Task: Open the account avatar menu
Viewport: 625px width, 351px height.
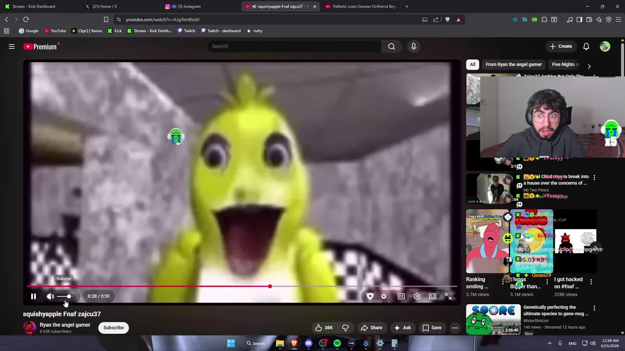Action: pos(605,46)
